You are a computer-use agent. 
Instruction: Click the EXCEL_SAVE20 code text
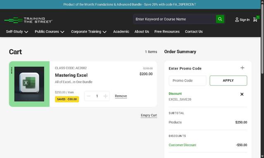tap(180, 99)
